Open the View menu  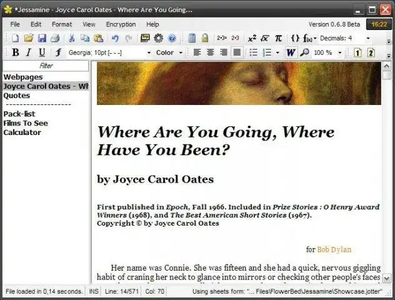tap(89, 24)
